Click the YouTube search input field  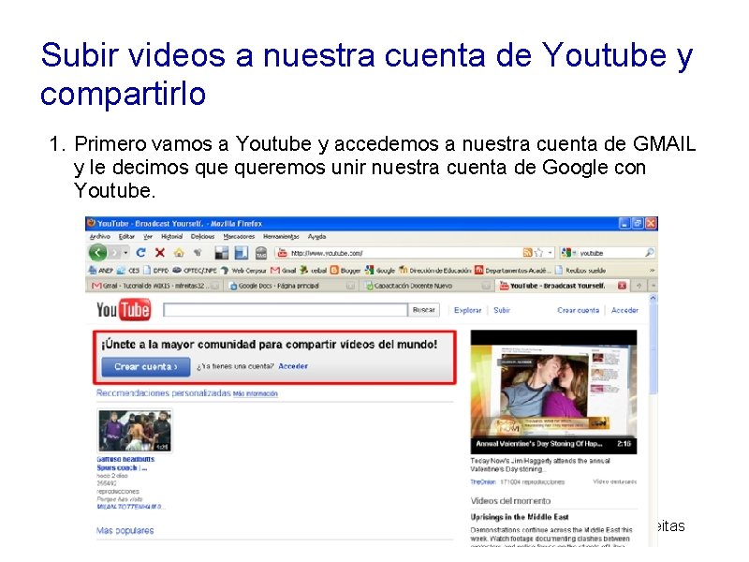tap(286, 310)
